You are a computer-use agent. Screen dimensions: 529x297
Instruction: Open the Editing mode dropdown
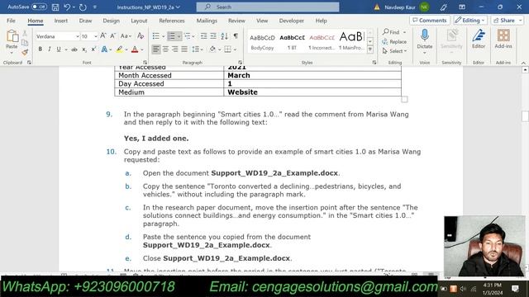[x=470, y=20]
